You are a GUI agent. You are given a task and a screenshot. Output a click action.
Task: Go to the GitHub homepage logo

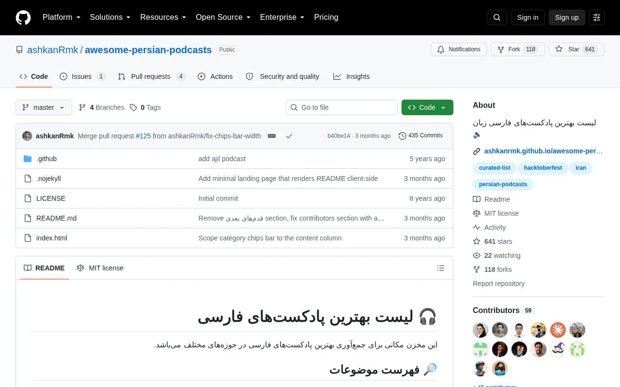click(23, 17)
